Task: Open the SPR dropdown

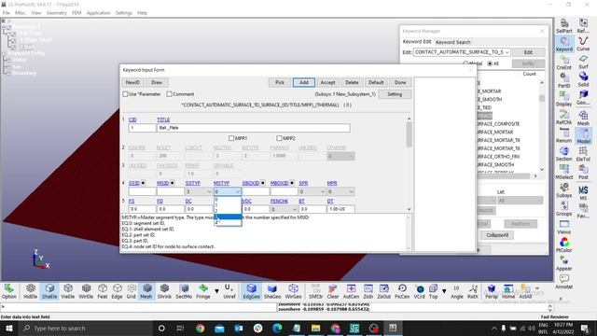Action: [312, 191]
